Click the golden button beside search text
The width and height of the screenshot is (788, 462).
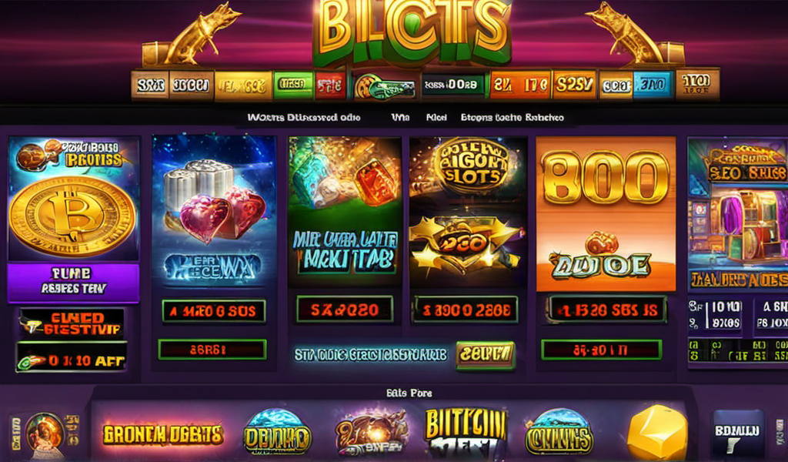click(485, 354)
